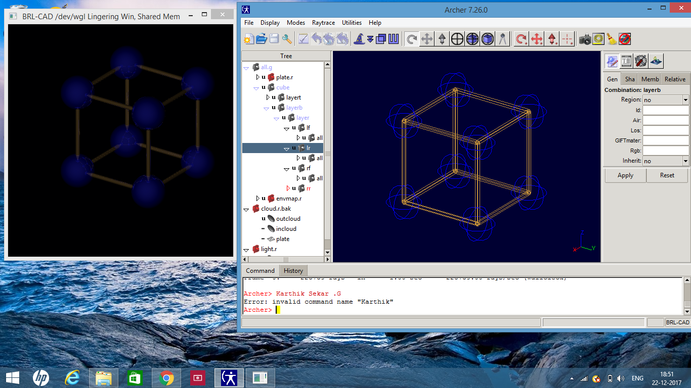The height and width of the screenshot is (388, 691).
Task: Click the Rgb input field
Action: [x=666, y=151]
